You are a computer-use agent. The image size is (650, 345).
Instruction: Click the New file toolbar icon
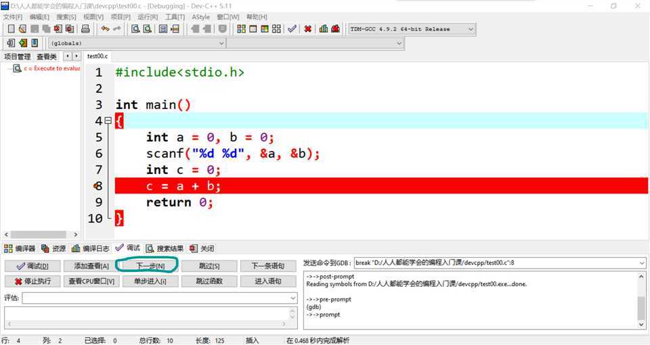(x=12, y=28)
